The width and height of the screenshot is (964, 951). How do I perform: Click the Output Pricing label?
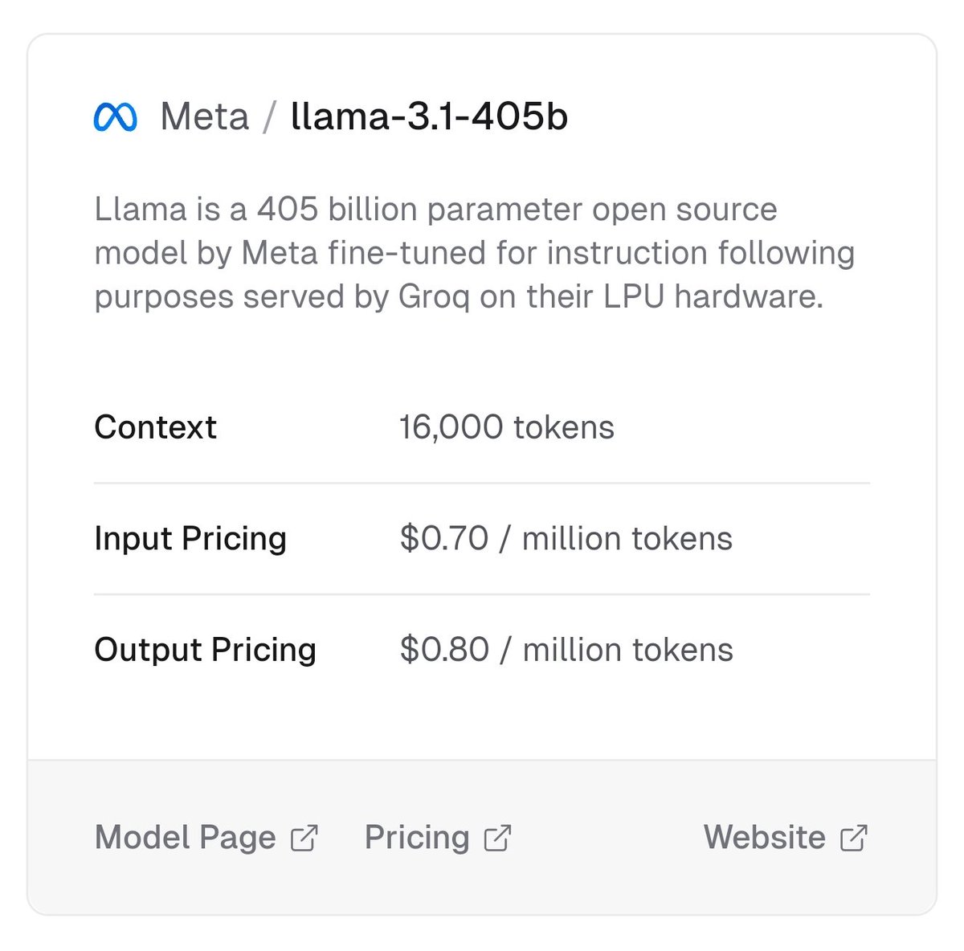point(205,650)
